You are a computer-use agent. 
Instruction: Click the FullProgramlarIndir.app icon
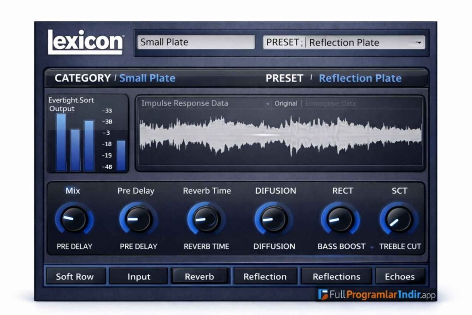coord(323,293)
